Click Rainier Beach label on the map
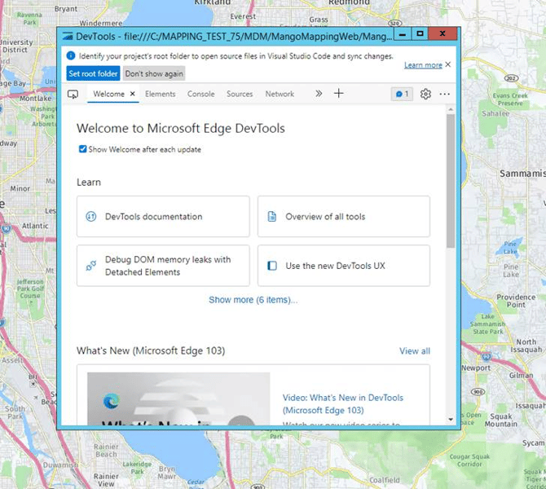546x489 pixels. coord(106,451)
